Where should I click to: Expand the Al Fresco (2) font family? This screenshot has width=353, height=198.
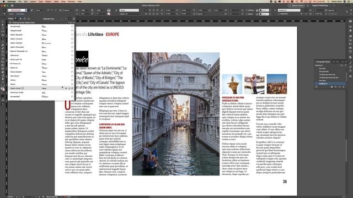click(9, 64)
